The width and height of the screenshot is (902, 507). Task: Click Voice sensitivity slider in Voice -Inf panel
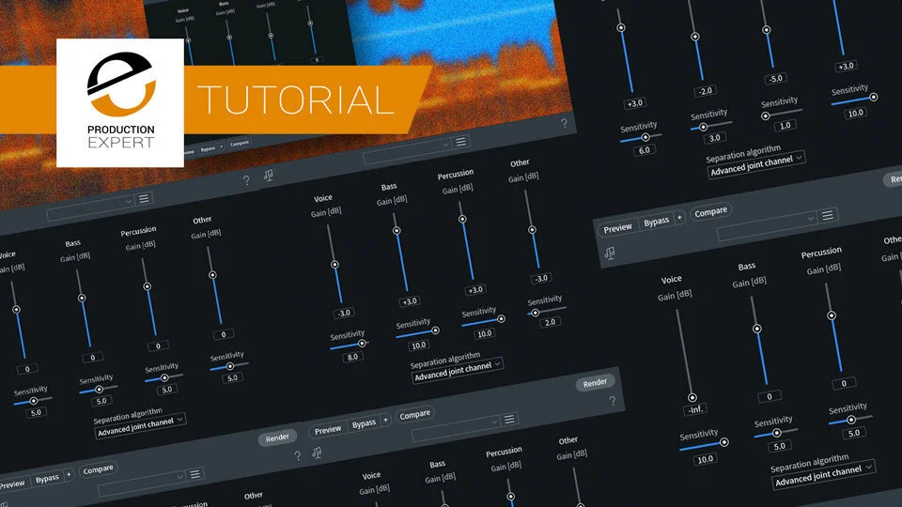click(704, 445)
